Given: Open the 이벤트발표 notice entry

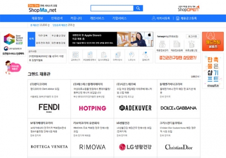Looking at the screenshot, I should tap(46, 58).
